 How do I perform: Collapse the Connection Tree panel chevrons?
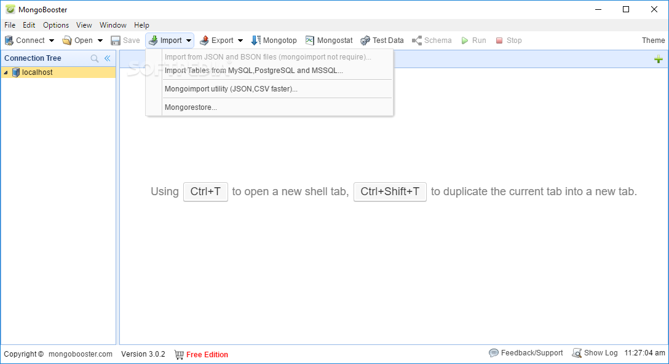(x=108, y=58)
